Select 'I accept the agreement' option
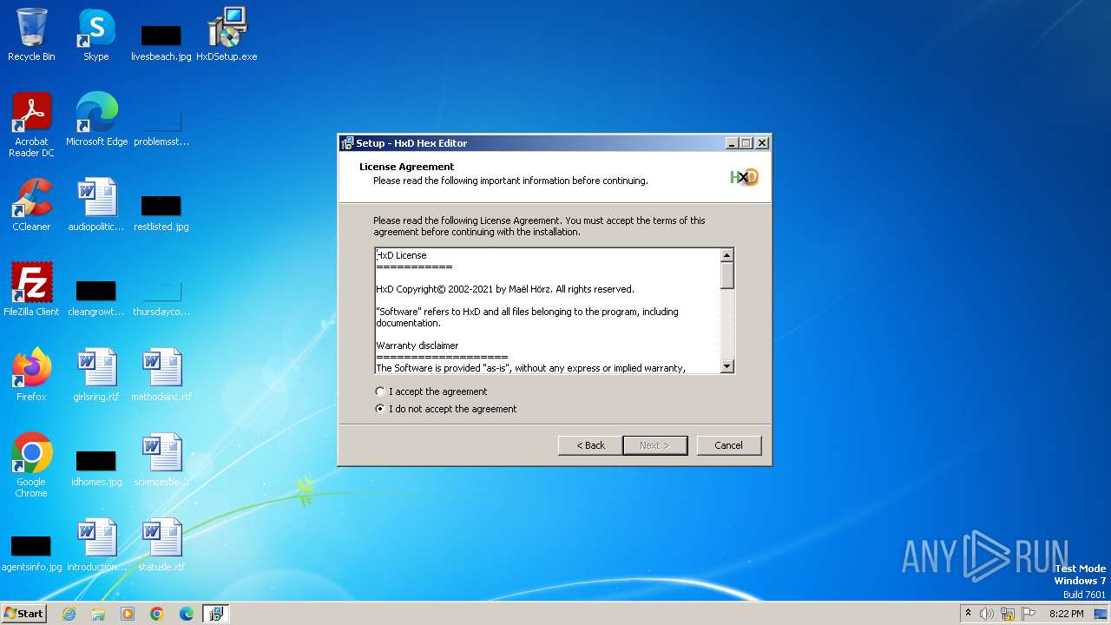The width and height of the screenshot is (1111, 625). [431, 391]
